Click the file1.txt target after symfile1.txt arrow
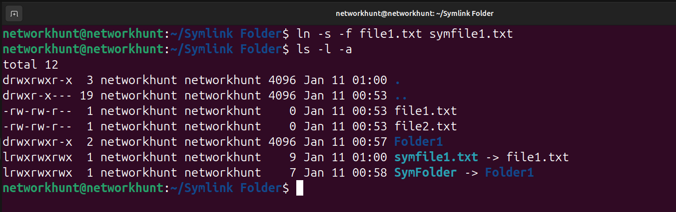The height and width of the screenshot is (212, 676). click(538, 158)
